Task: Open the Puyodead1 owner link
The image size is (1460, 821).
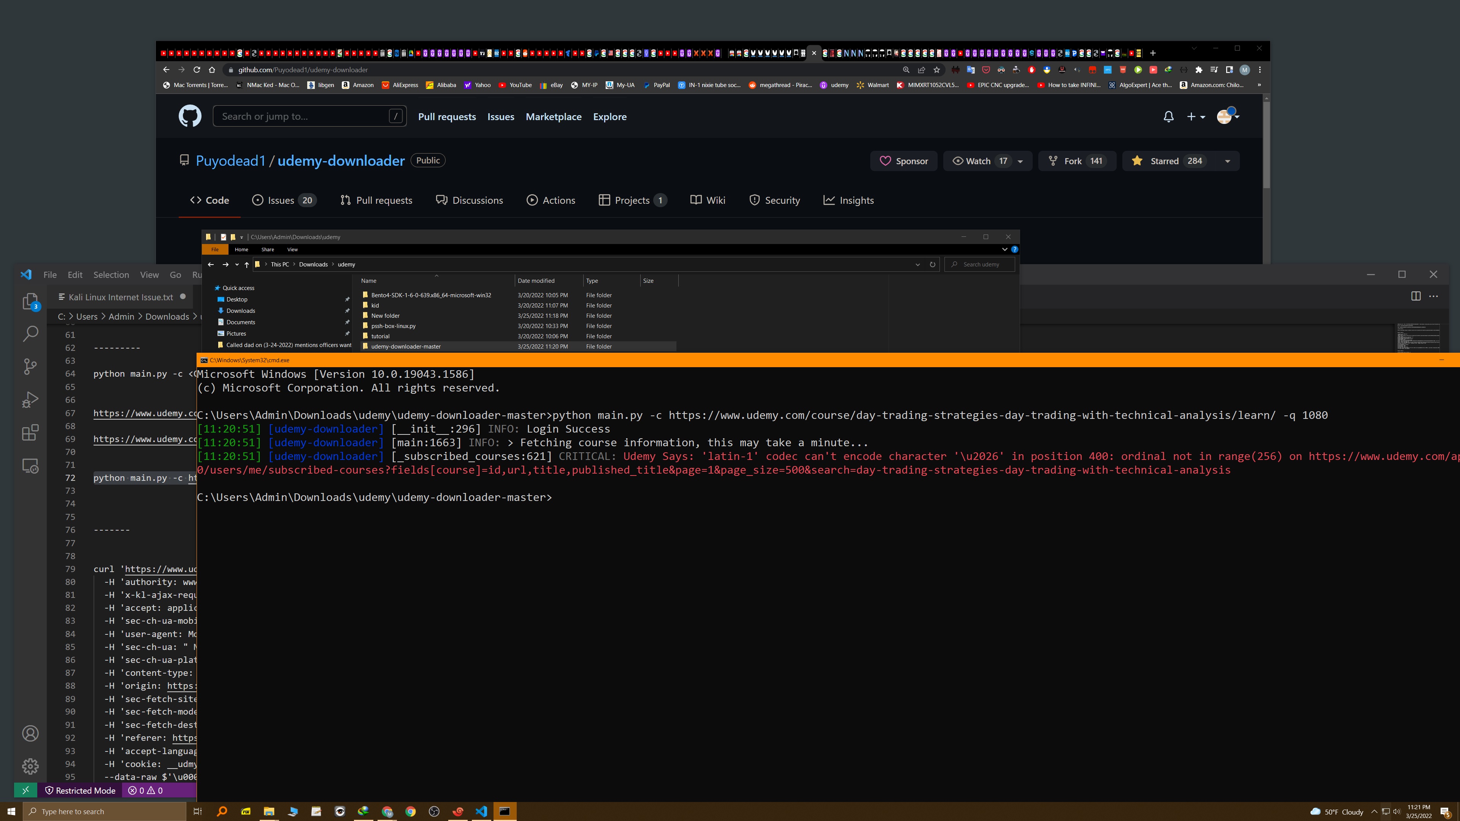Action: click(230, 161)
